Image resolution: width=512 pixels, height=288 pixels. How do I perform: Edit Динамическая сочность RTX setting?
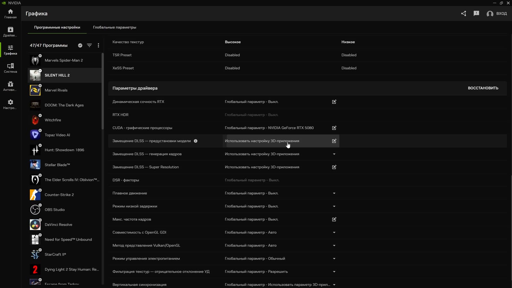click(x=334, y=102)
